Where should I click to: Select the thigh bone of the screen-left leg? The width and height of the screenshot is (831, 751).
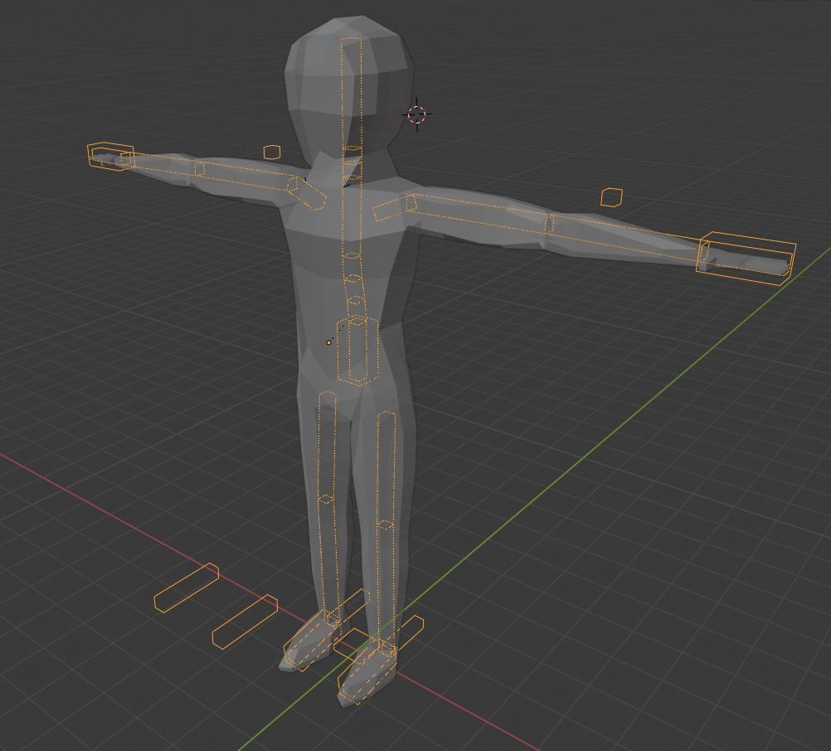point(327,446)
